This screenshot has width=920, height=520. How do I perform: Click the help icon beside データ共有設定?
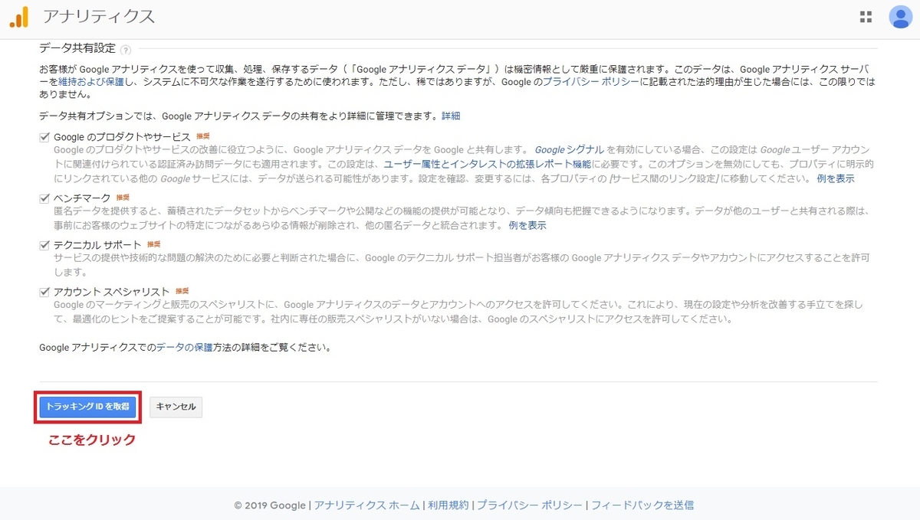pyautogui.click(x=124, y=47)
